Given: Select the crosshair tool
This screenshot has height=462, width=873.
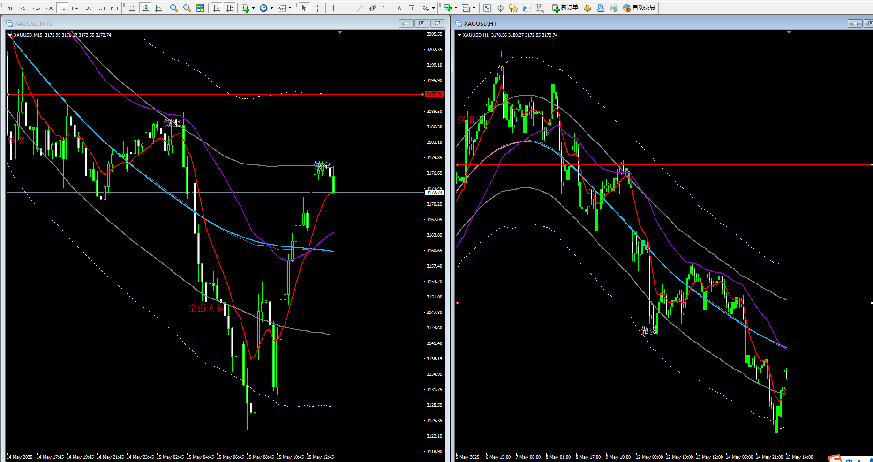Looking at the screenshot, I should pos(317,8).
